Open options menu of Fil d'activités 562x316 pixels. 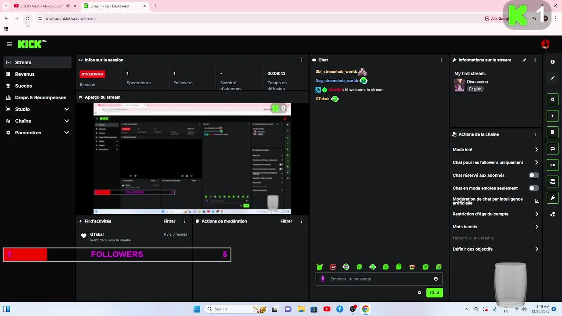pyautogui.click(x=184, y=222)
